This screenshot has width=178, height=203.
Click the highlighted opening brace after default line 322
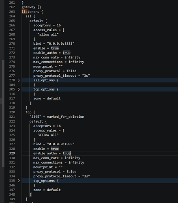point(46,121)
